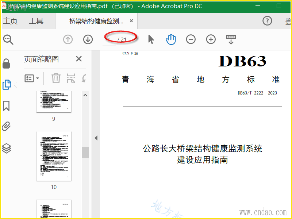This screenshot has width=292, height=219.
Task: Open the bookmarks panel icon
Action: point(6,106)
